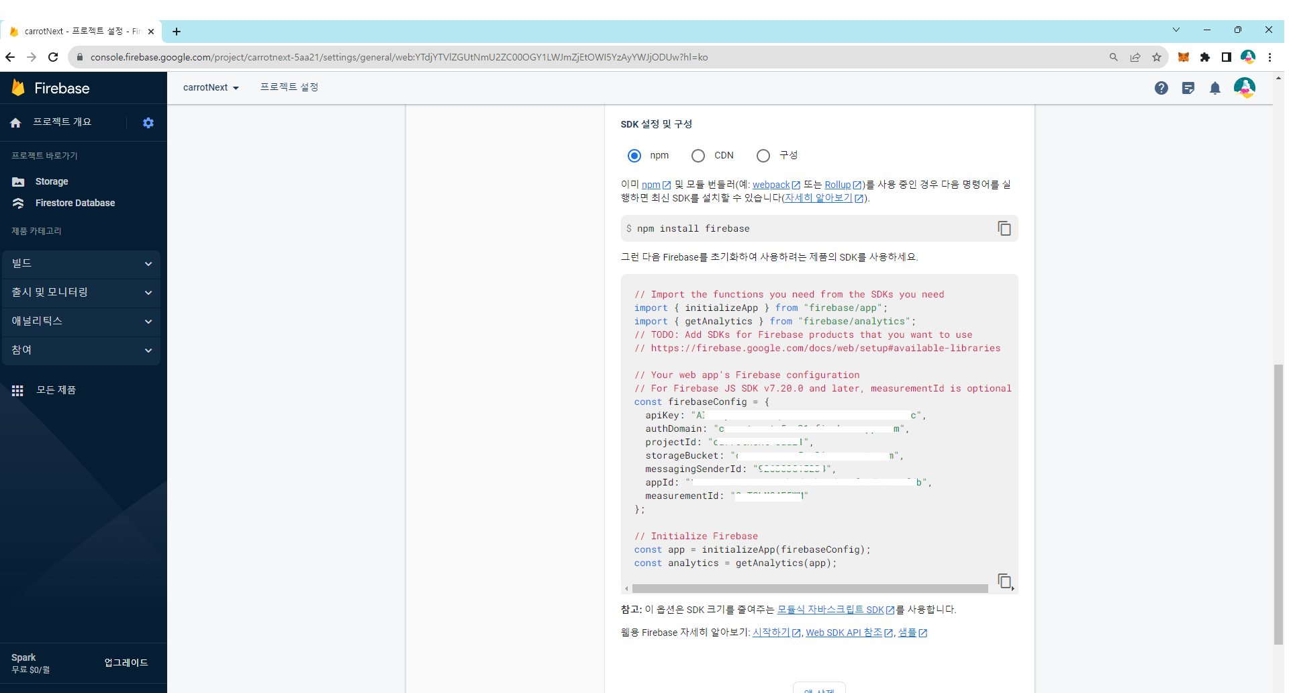This screenshot has width=1289, height=693.
Task: Open Firestore Database in the sidebar
Action: point(75,203)
